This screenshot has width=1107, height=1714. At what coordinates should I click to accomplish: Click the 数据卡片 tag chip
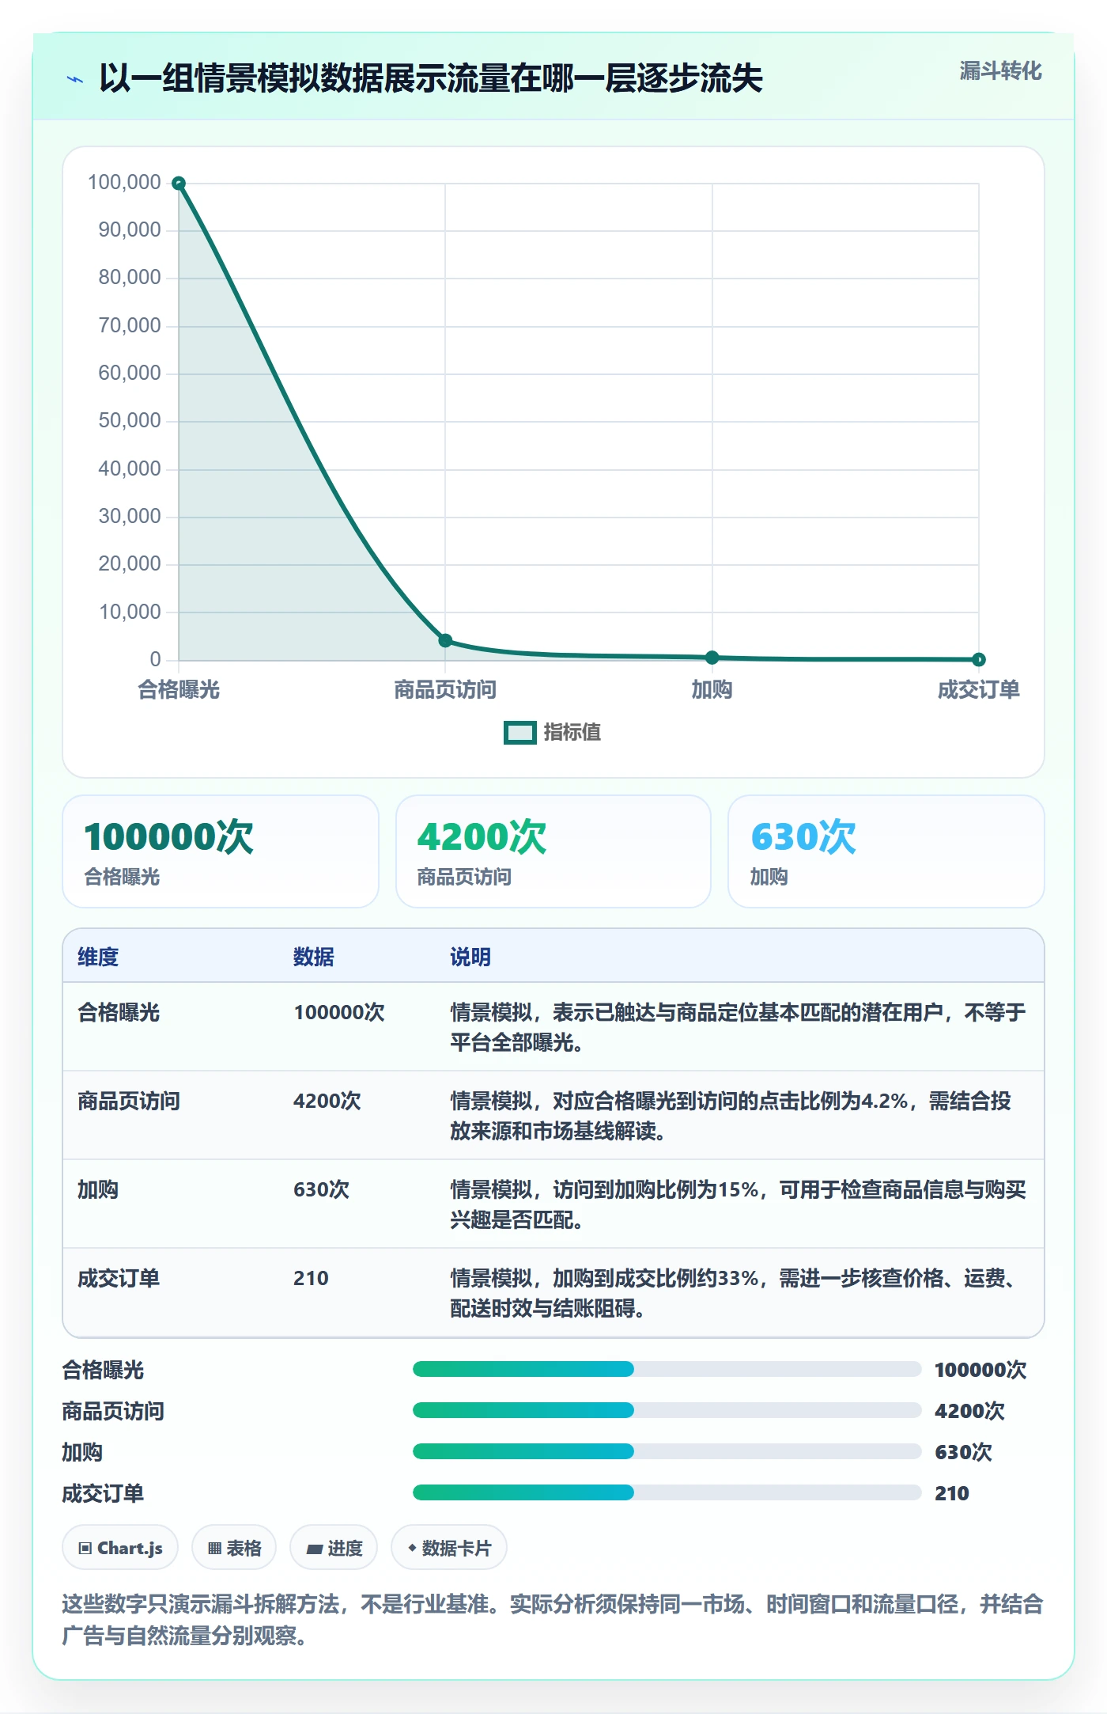pyautogui.click(x=449, y=1548)
